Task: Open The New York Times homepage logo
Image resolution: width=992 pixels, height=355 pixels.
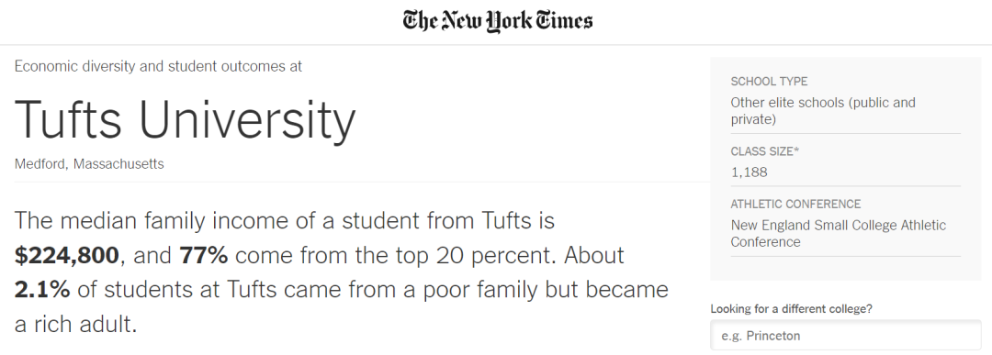Action: click(498, 21)
